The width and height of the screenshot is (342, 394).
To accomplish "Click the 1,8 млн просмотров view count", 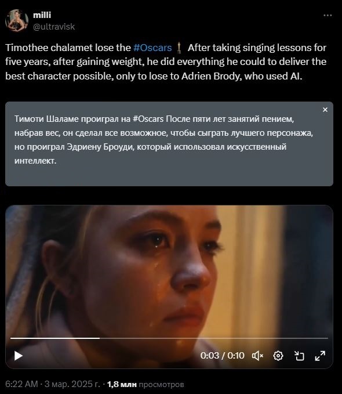I will tap(145, 385).
